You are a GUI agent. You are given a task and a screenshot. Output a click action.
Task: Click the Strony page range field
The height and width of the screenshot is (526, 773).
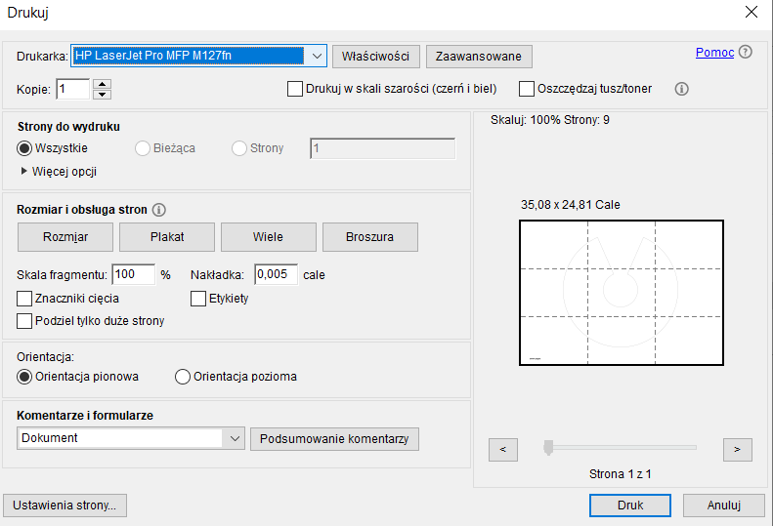click(x=382, y=148)
